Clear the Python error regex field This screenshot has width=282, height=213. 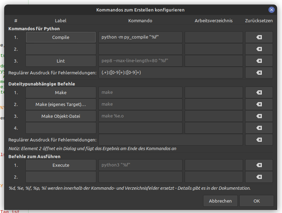tap(259, 73)
